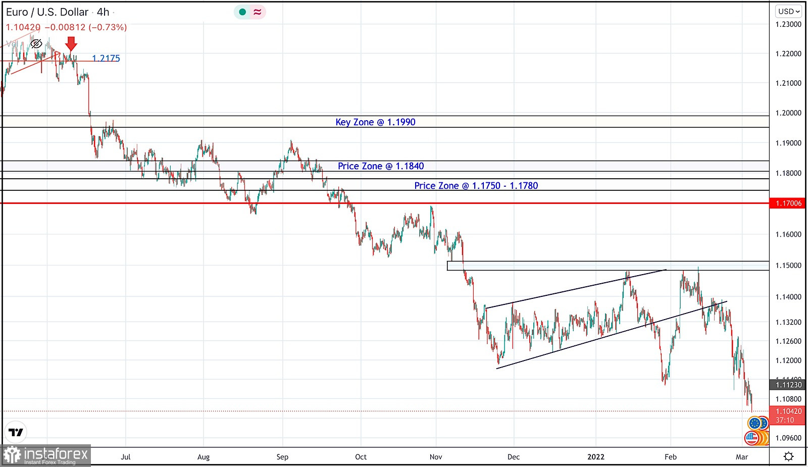
Task: Click 1.13200 on the price scale
Action: 788,322
